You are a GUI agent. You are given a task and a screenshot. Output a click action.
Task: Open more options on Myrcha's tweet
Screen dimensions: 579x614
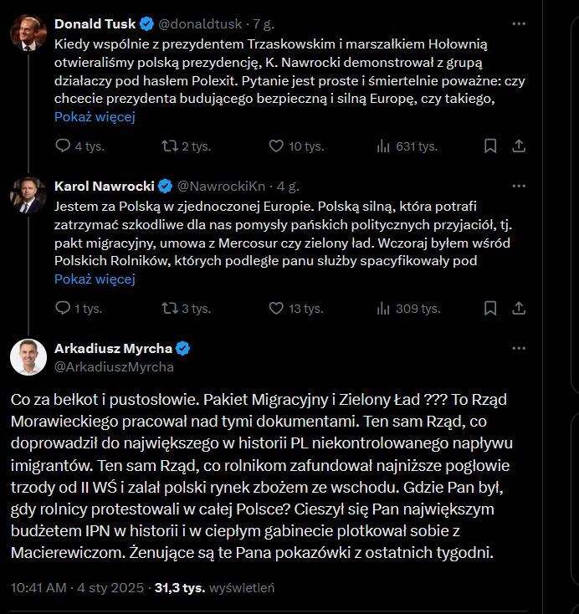[519, 349]
